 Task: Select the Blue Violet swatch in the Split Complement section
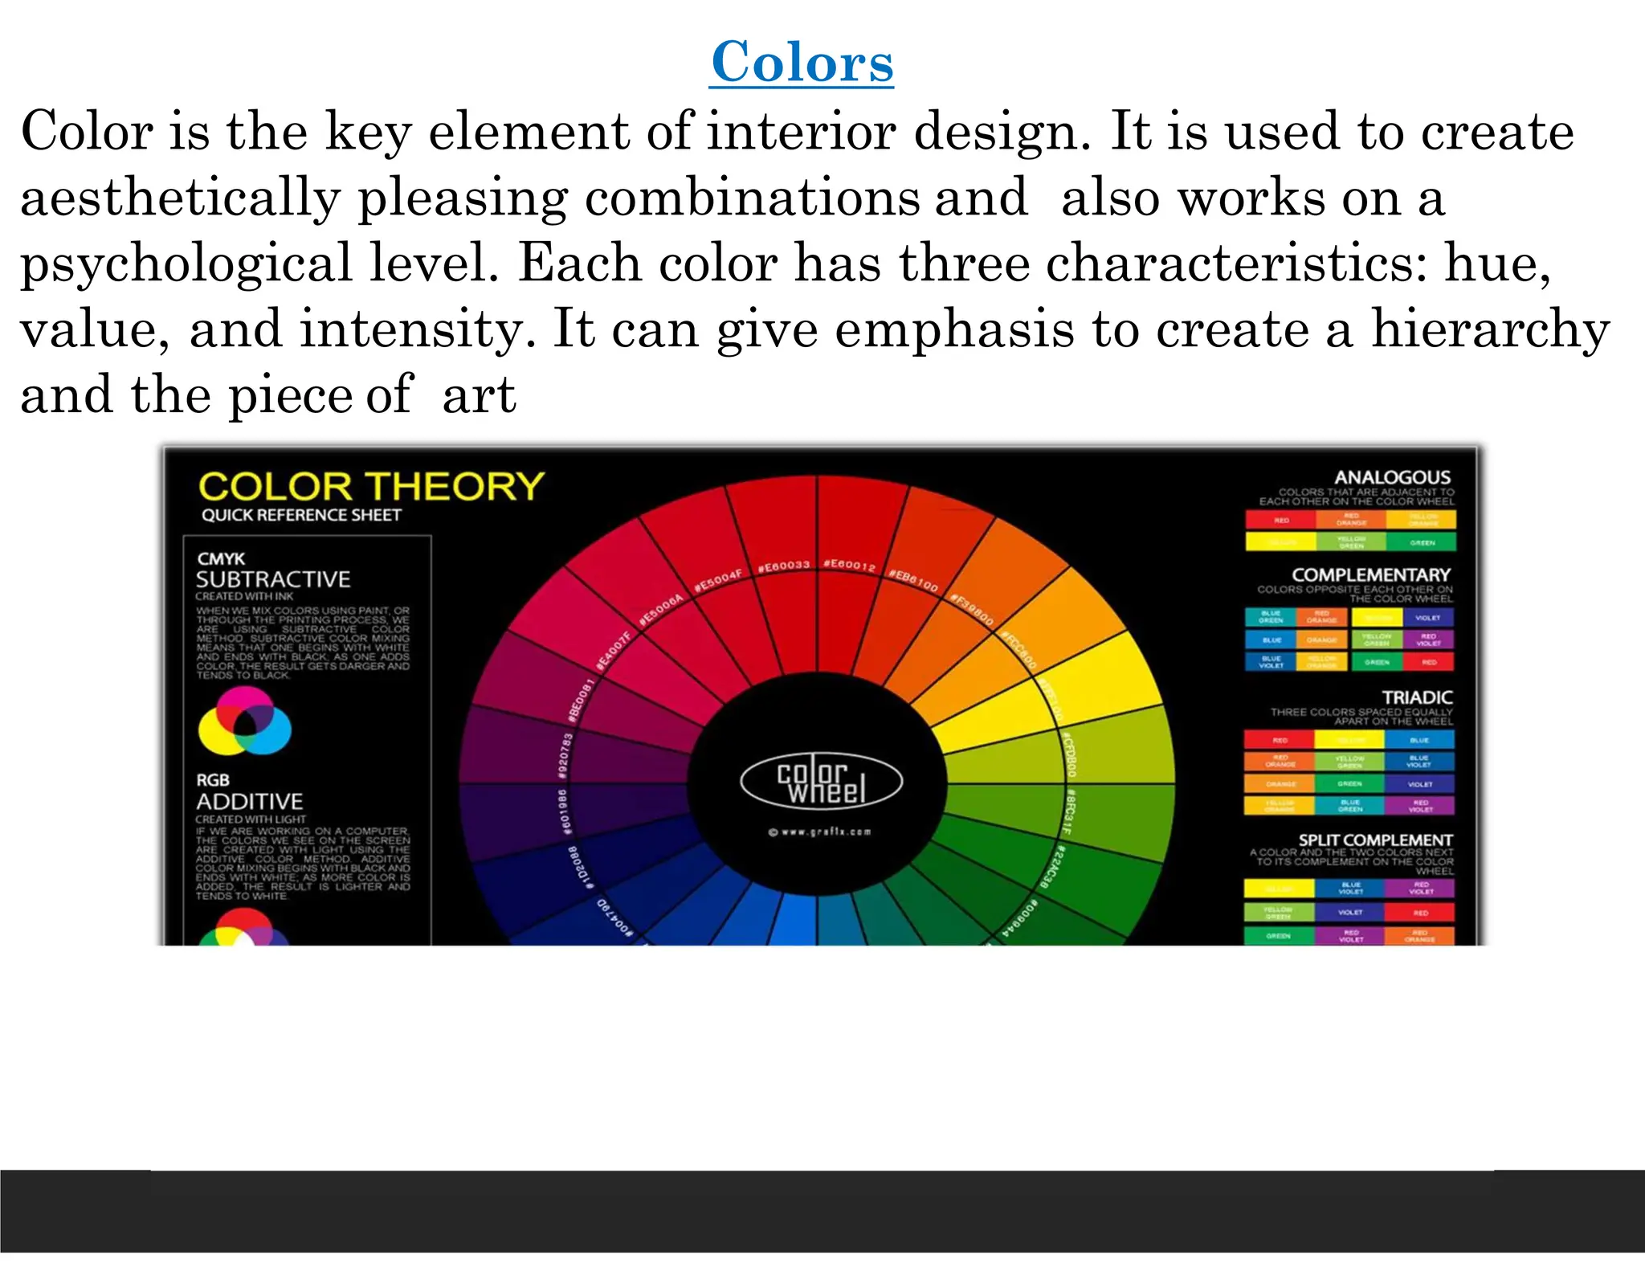point(1350,889)
